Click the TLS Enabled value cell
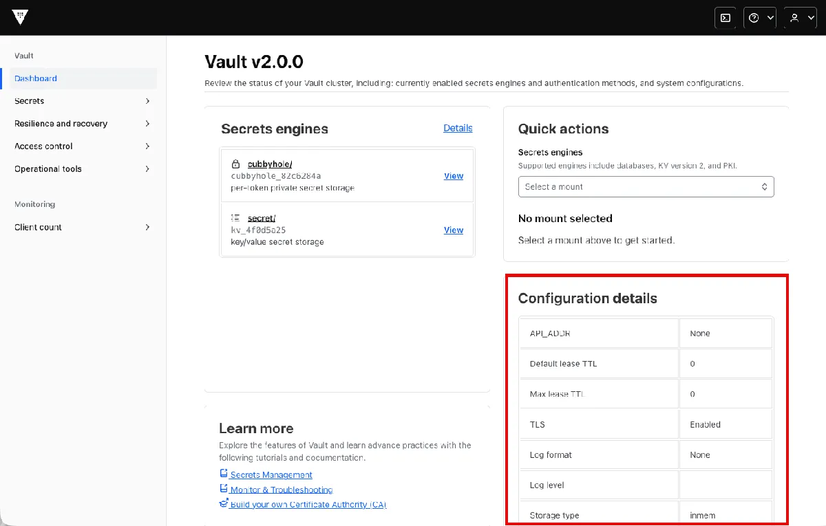 [x=726, y=424]
